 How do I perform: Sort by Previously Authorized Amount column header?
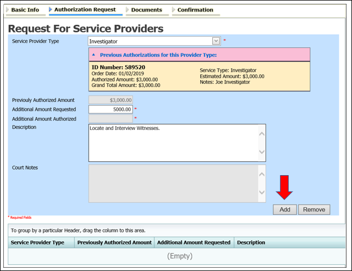[114, 242]
